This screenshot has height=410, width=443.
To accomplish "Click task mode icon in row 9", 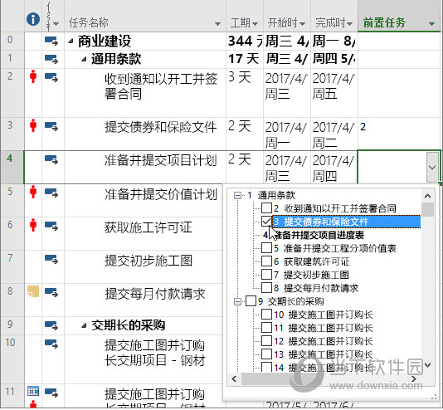I will click(x=51, y=325).
